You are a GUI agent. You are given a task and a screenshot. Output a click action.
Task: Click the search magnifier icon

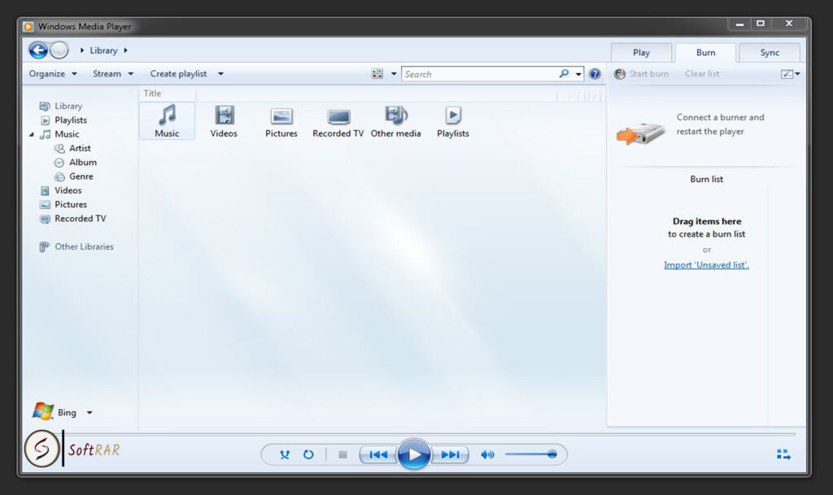click(564, 74)
